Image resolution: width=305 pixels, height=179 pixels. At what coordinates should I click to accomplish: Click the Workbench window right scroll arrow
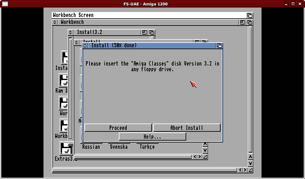(x=245, y=170)
